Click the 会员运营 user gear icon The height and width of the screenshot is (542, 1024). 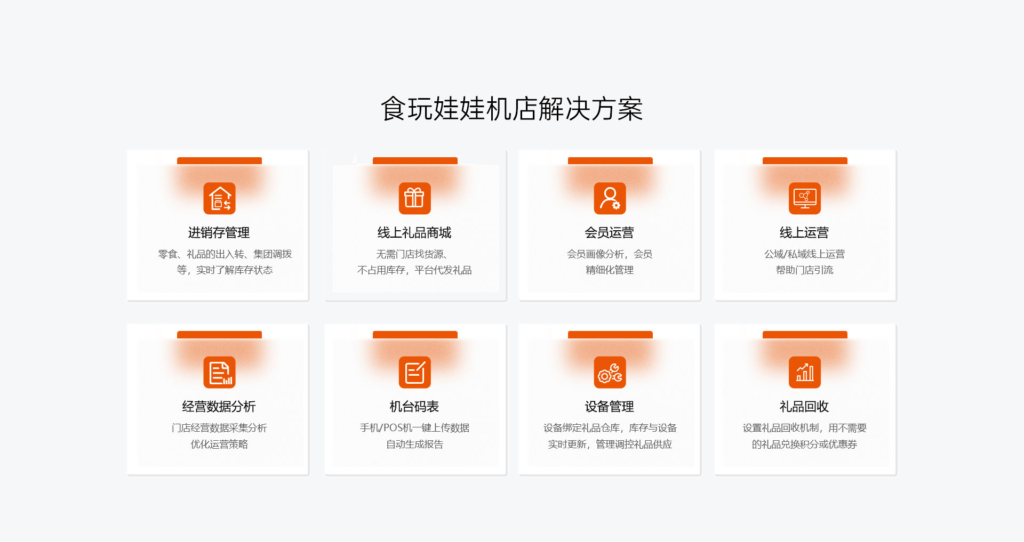point(610,198)
